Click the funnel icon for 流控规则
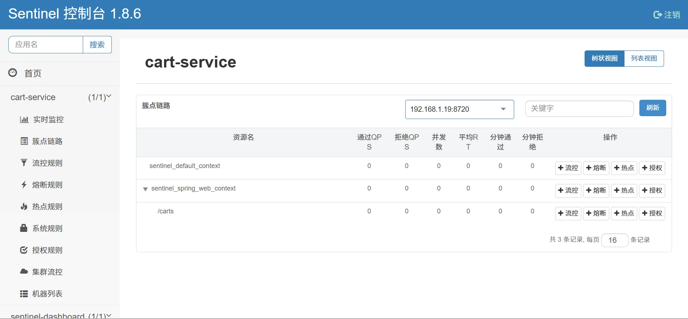The width and height of the screenshot is (688, 319). (x=24, y=163)
